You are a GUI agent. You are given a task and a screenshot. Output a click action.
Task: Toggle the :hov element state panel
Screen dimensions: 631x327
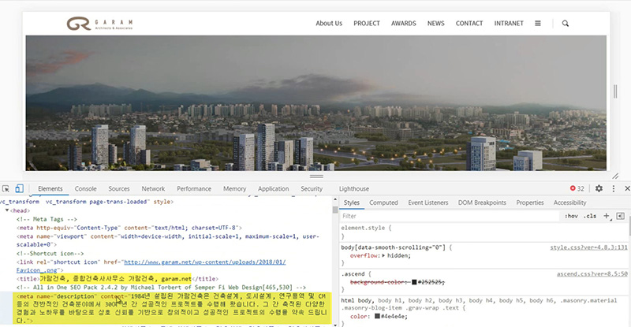coord(571,215)
